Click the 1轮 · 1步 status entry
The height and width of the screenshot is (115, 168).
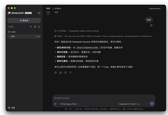(68, 109)
